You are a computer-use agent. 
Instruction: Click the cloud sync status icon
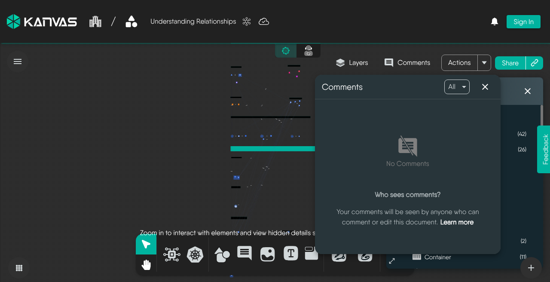click(264, 21)
